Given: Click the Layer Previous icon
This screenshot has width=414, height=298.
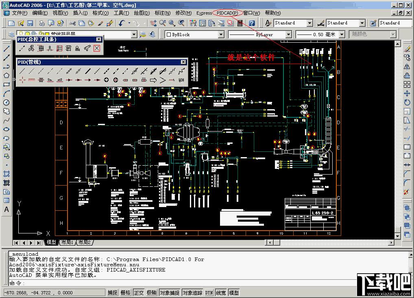Looking at the screenshot, I should pyautogui.click(x=152, y=35).
